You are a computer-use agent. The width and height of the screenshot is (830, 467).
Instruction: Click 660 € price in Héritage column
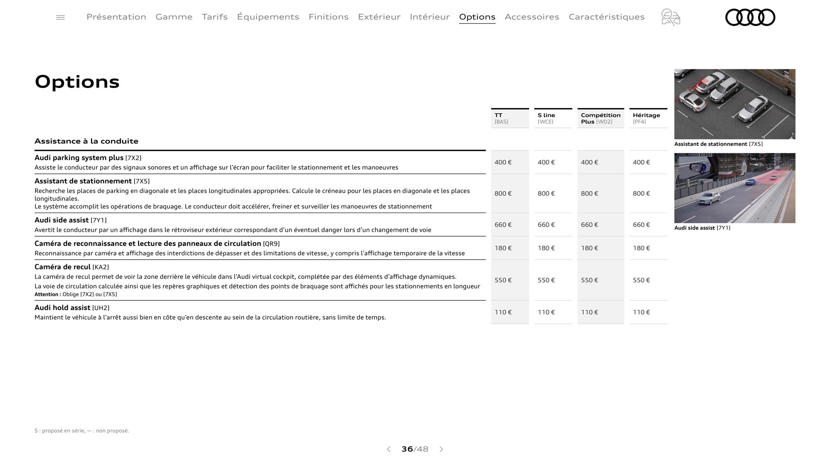coord(641,225)
